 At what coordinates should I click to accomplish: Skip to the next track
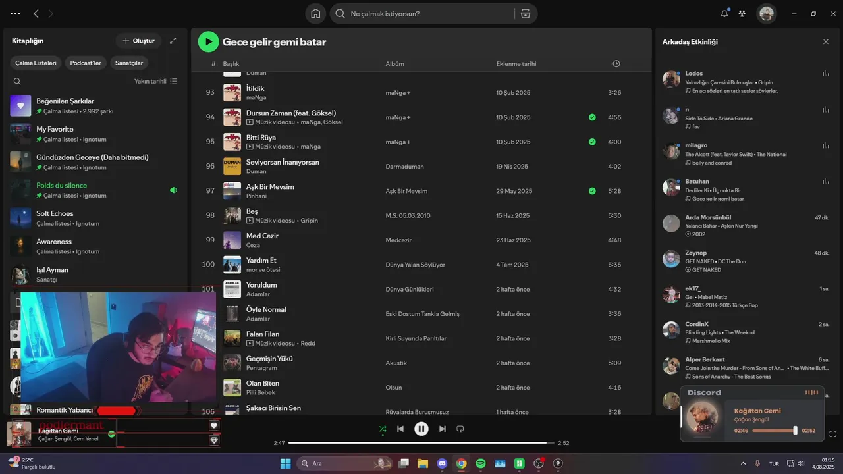pos(443,429)
